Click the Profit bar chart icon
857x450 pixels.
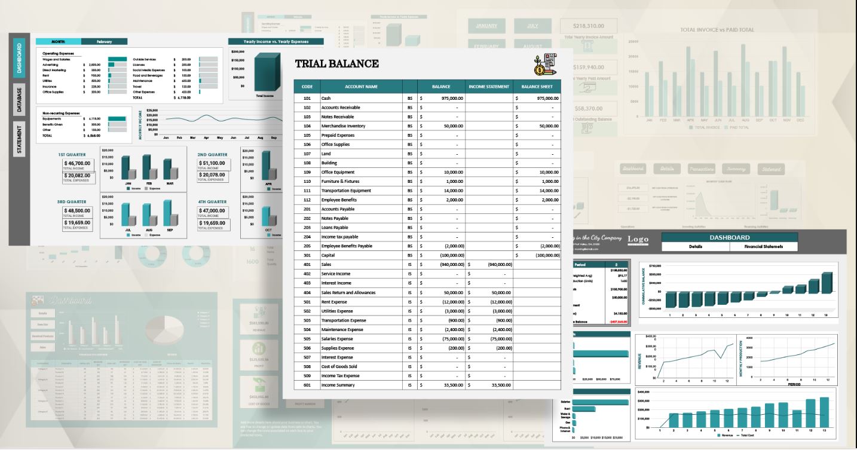pyautogui.click(x=258, y=350)
